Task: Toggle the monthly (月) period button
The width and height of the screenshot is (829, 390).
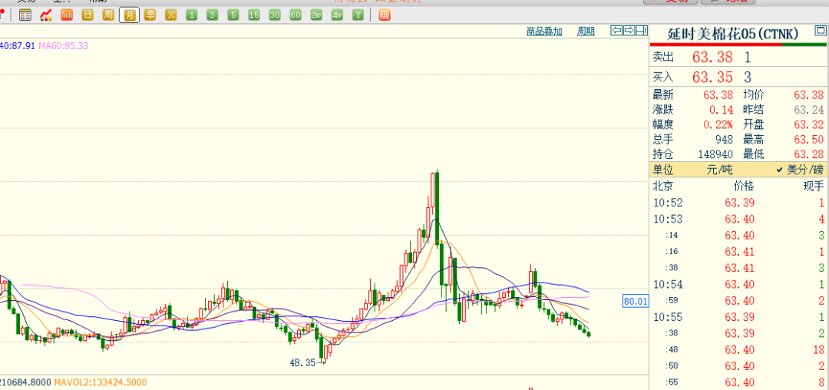Action: point(129,15)
